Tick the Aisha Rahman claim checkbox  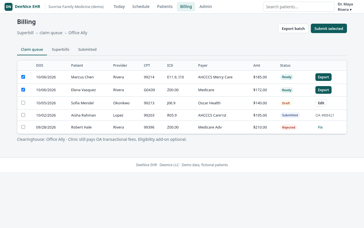coord(23,115)
